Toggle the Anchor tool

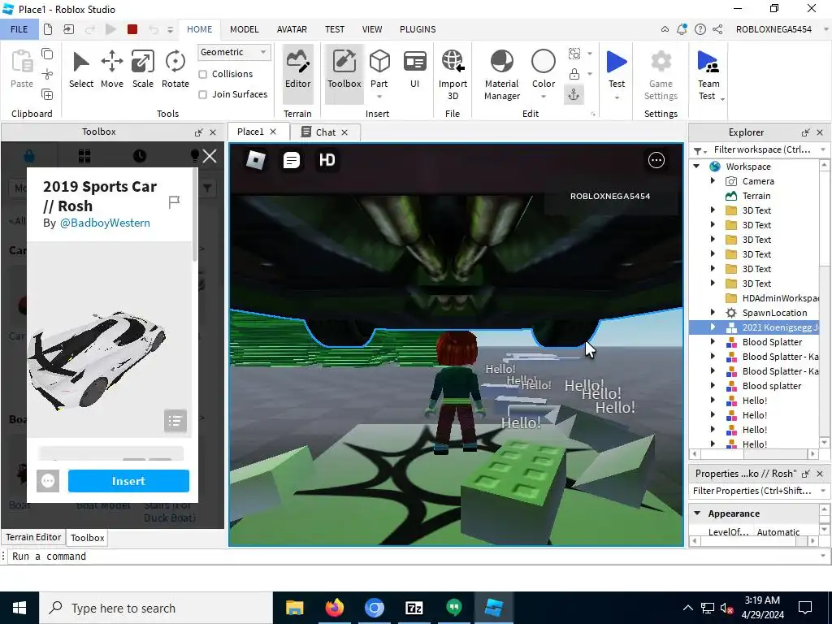click(x=574, y=94)
